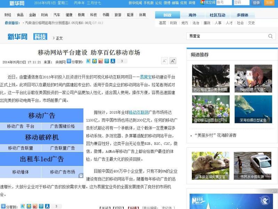
Task: Click the 注册 register button
Action: [269, 3]
